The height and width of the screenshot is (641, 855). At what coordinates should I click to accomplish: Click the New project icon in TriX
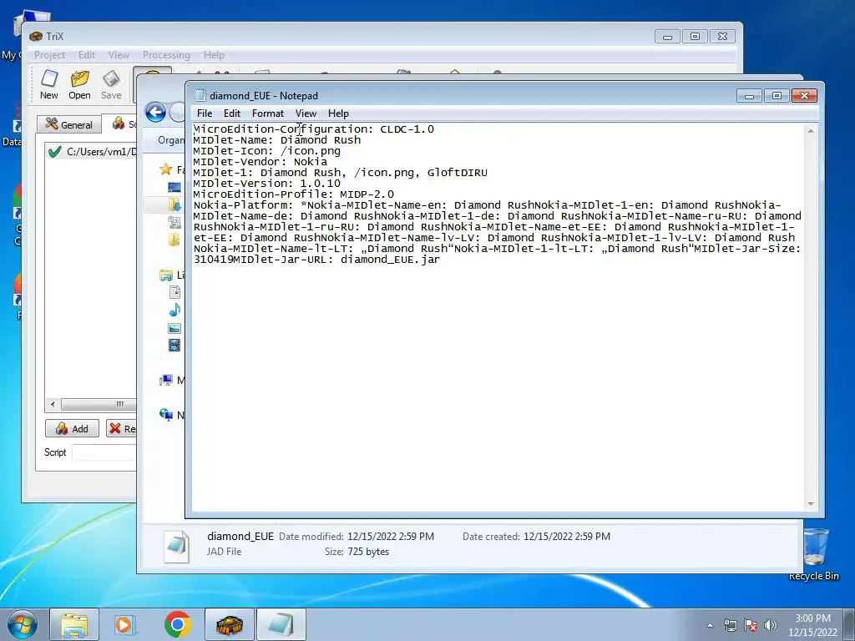coord(49,84)
